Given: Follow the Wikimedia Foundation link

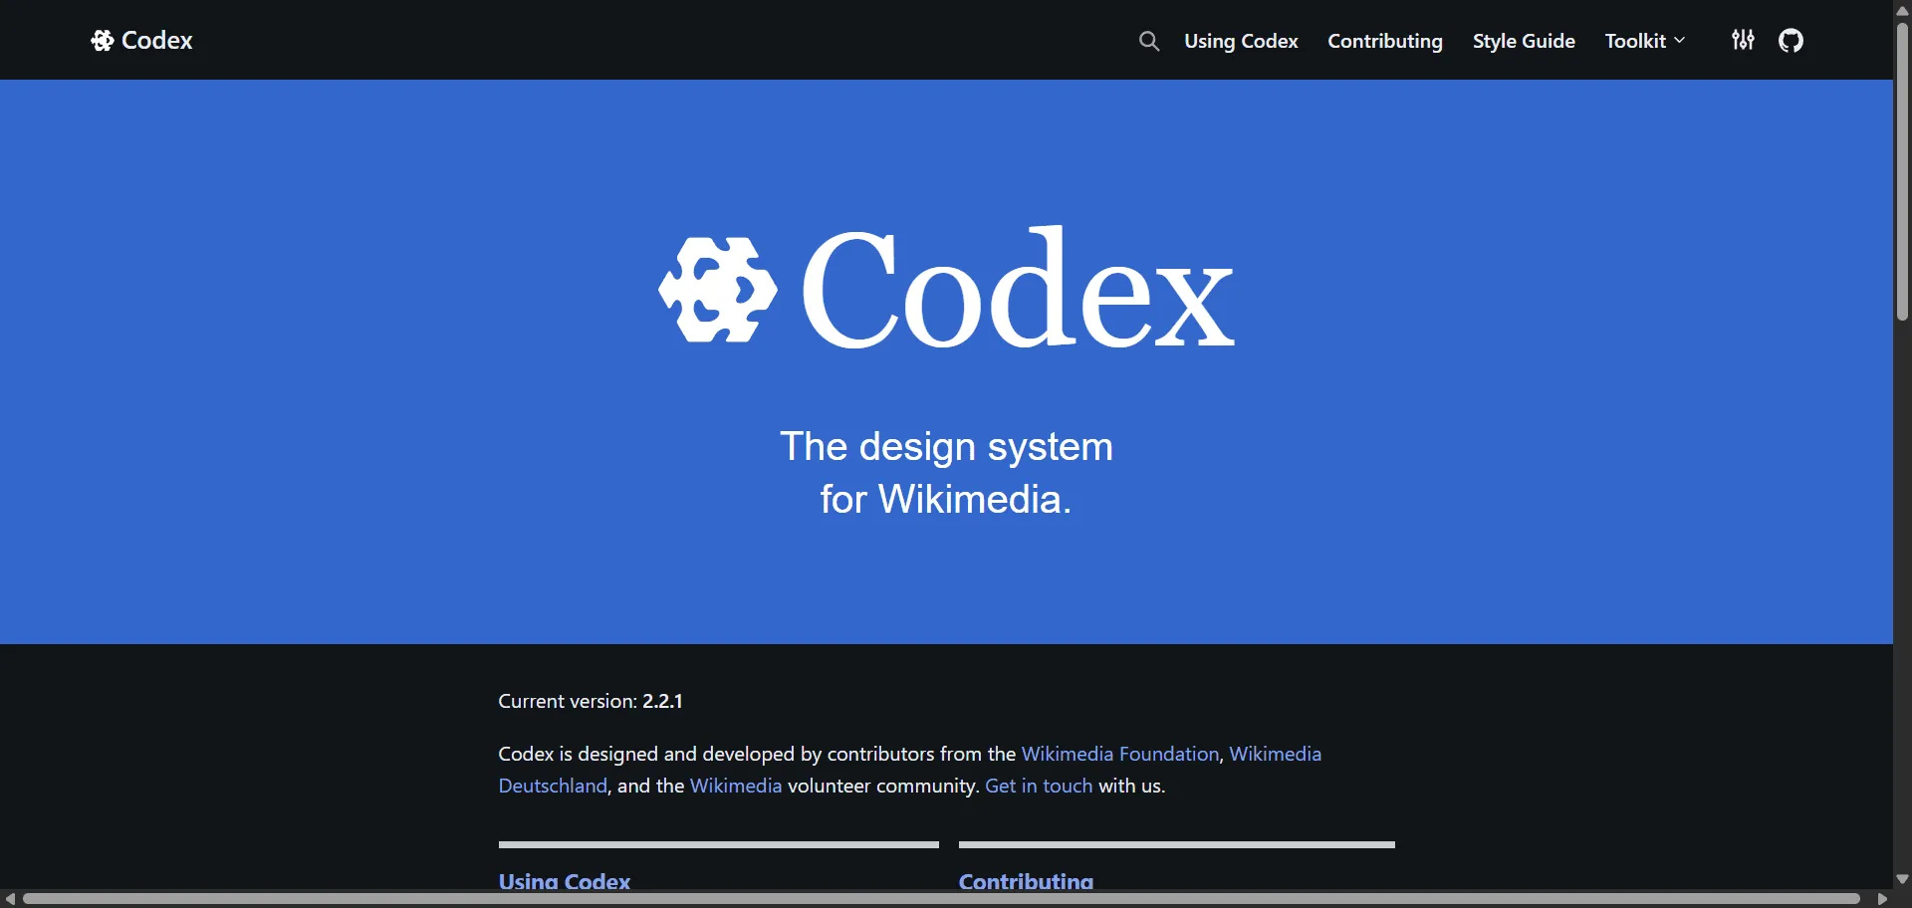Looking at the screenshot, I should 1119,754.
